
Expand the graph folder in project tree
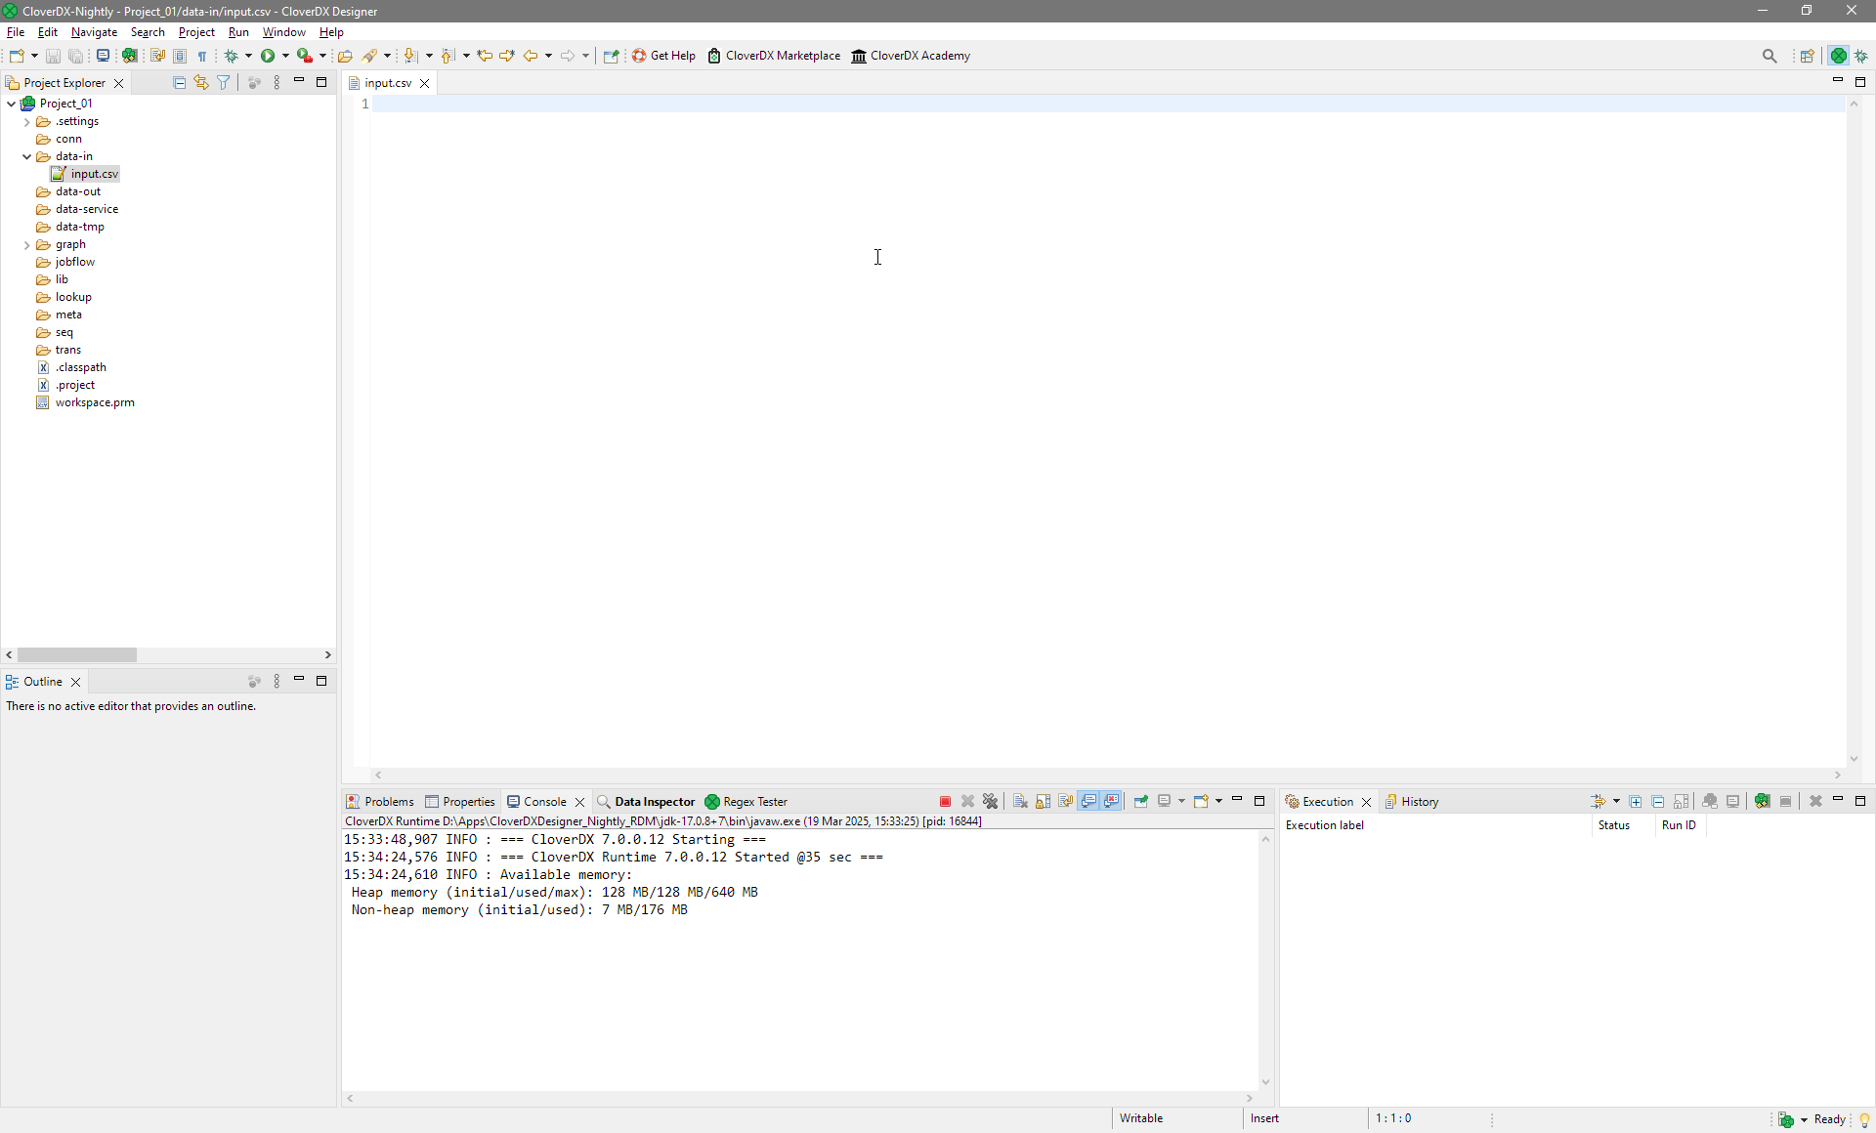pos(26,245)
